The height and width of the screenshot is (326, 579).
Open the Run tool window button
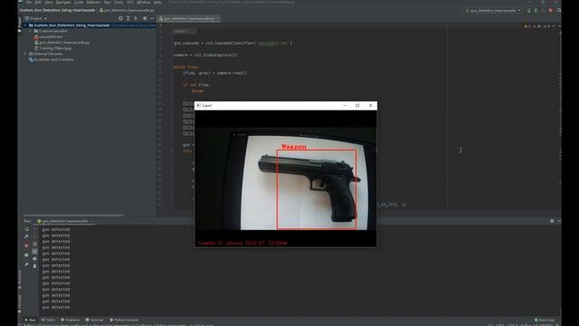[x=30, y=320]
